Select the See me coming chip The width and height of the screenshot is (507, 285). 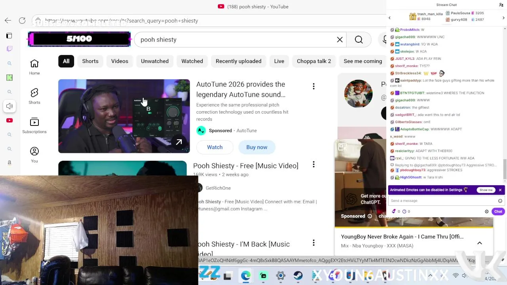363,61
